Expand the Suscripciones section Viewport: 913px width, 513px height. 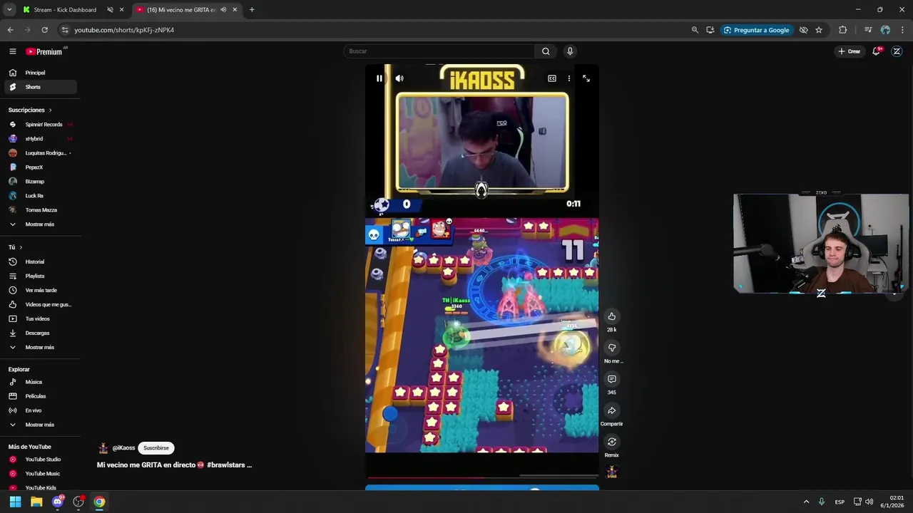click(x=30, y=110)
